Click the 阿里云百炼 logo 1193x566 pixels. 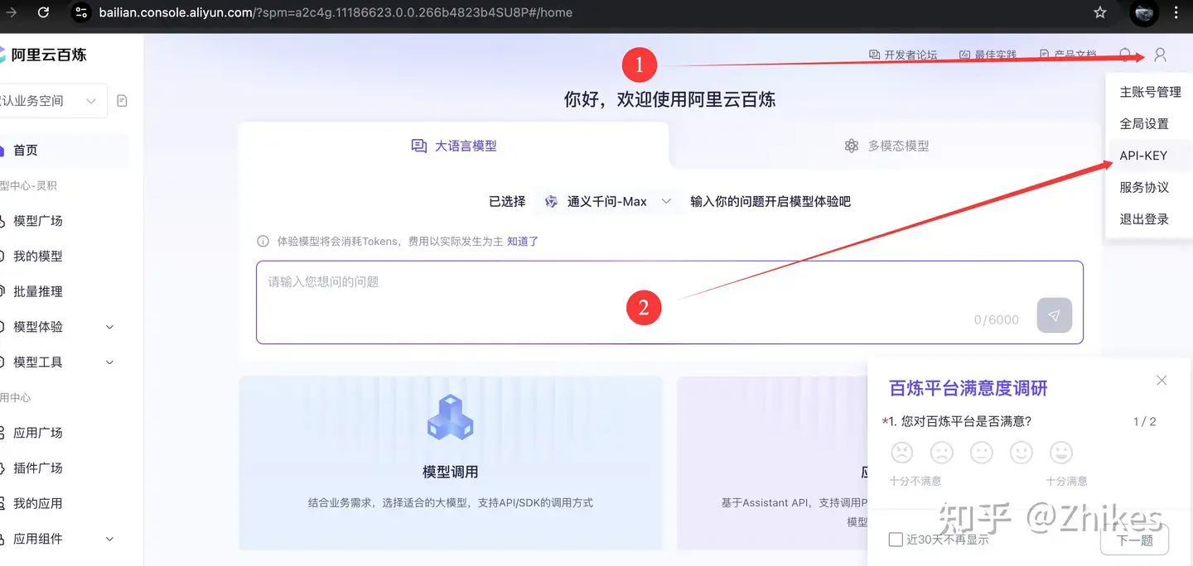point(43,55)
